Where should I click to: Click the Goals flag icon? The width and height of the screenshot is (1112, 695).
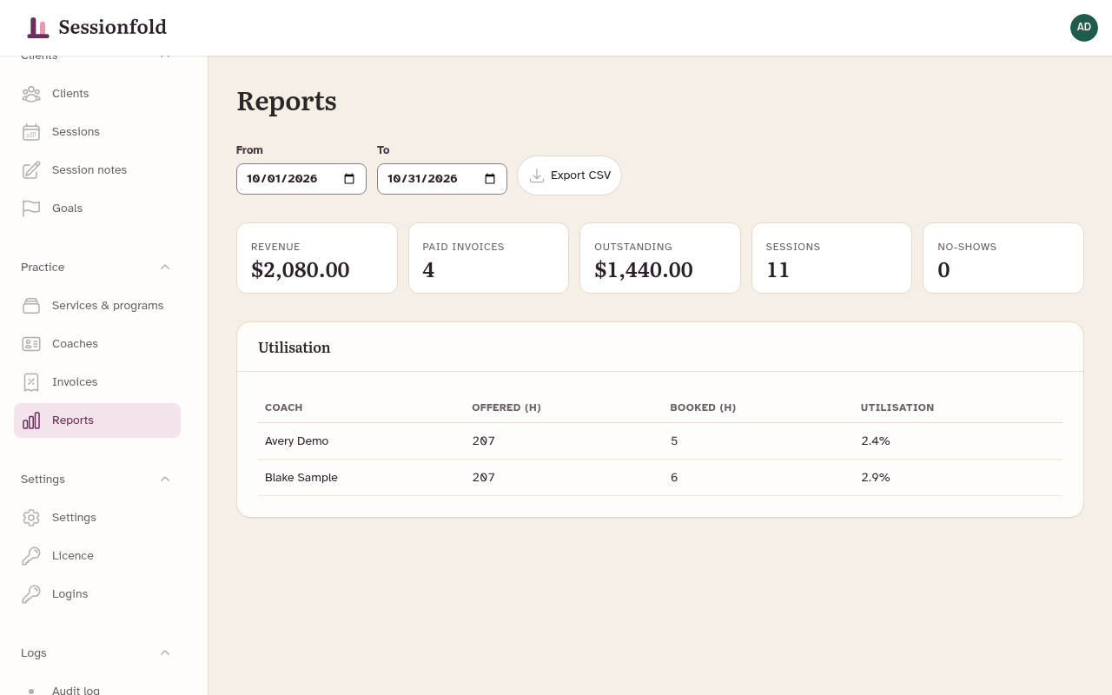tap(31, 208)
